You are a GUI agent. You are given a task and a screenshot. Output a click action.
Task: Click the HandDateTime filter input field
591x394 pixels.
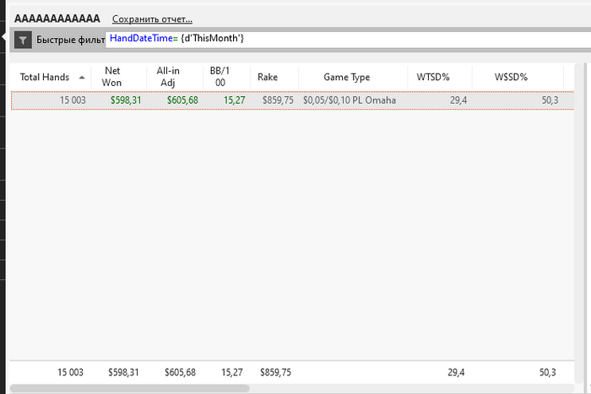(x=348, y=40)
